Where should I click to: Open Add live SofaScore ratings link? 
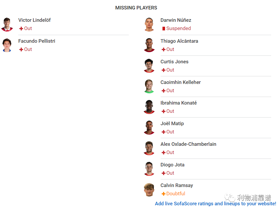pos(215,204)
